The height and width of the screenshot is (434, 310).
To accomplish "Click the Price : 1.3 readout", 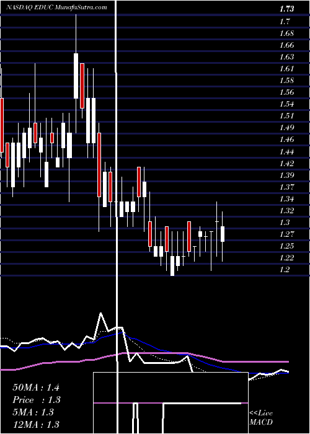I will (37, 400).
